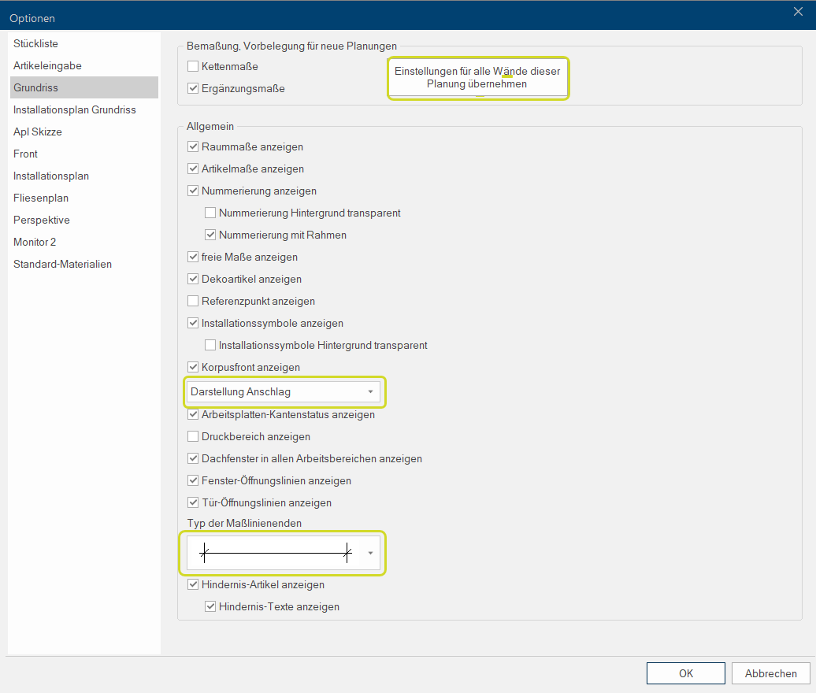Open the Fliesenplan category

coord(40,198)
